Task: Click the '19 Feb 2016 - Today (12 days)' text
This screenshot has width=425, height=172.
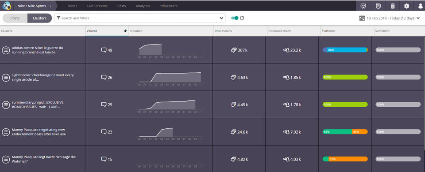Action: point(391,18)
